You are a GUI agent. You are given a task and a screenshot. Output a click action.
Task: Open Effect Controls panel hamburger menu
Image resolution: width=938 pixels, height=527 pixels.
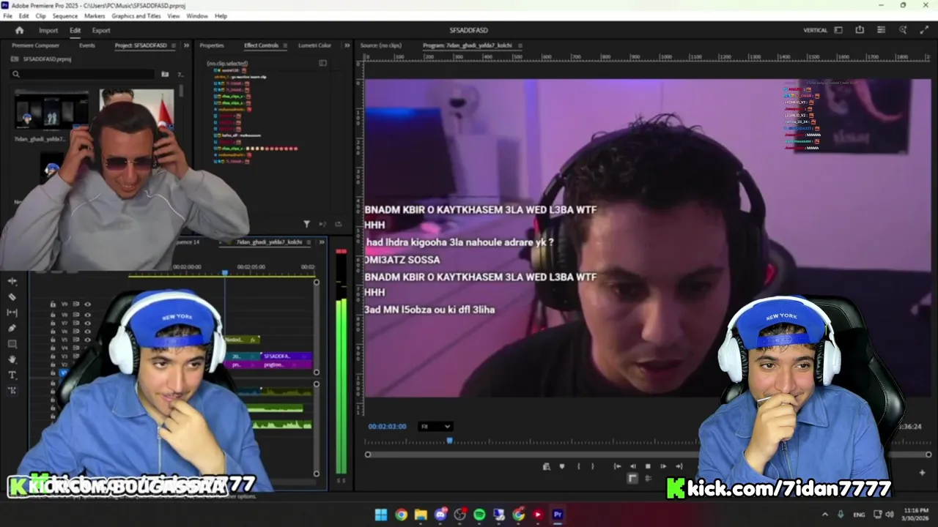point(284,45)
